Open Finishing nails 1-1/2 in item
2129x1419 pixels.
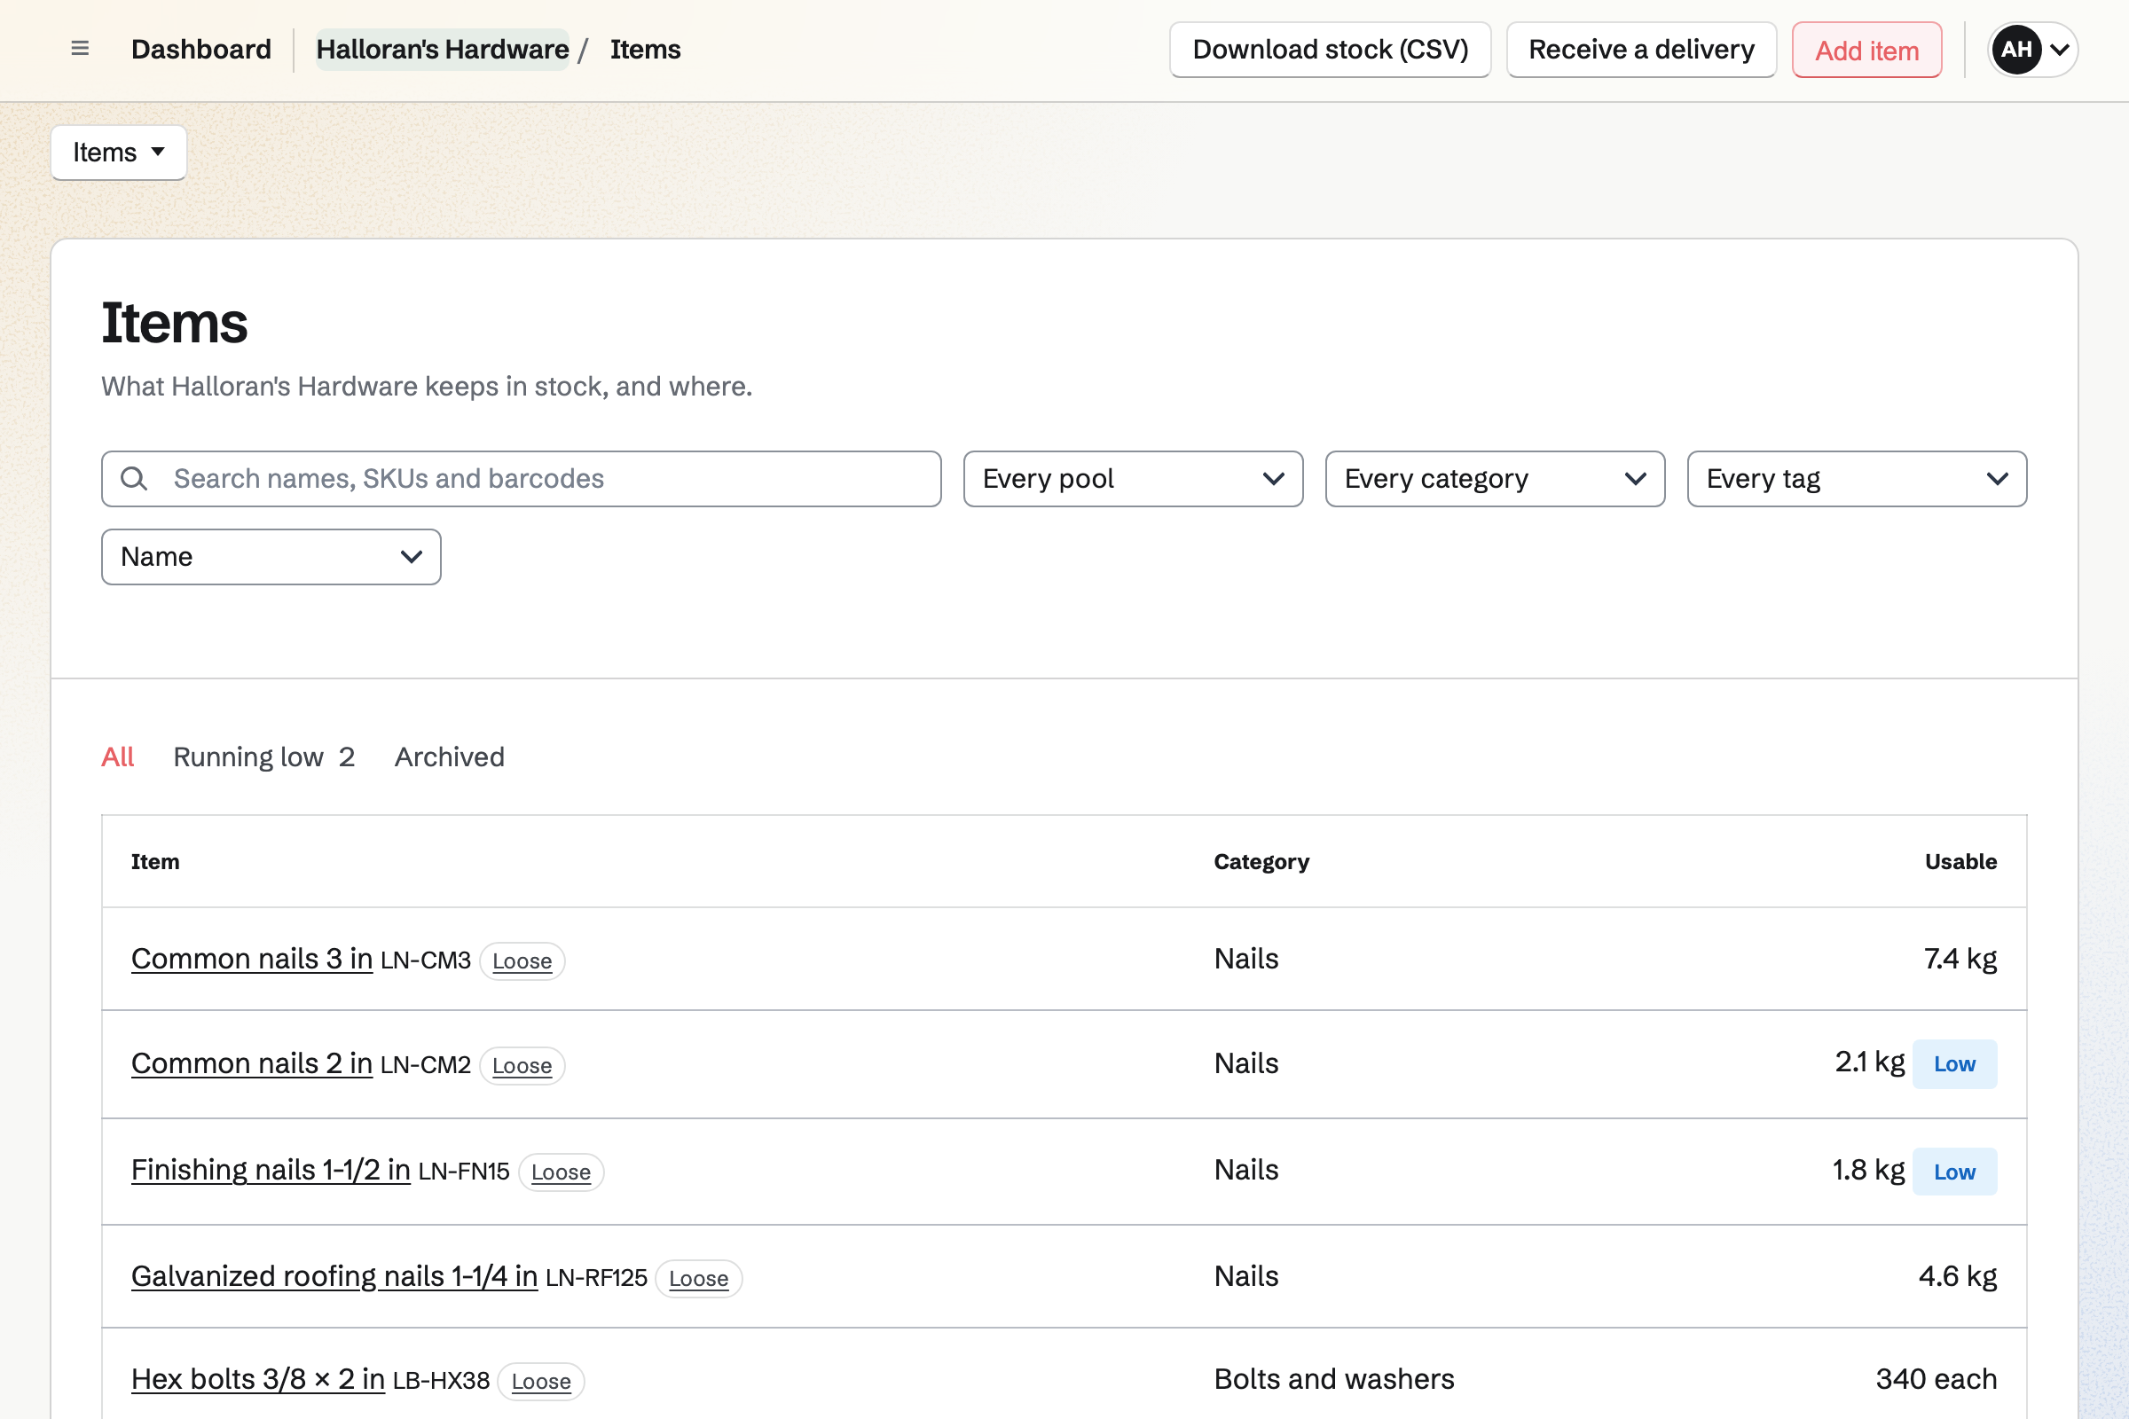[x=271, y=1170]
